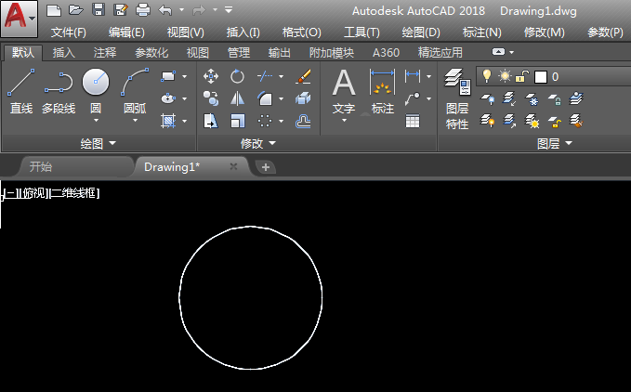Image resolution: width=631 pixels, height=392 pixels.
Task: Expand the Modify (修改) panel dropdown
Action: coord(258,143)
